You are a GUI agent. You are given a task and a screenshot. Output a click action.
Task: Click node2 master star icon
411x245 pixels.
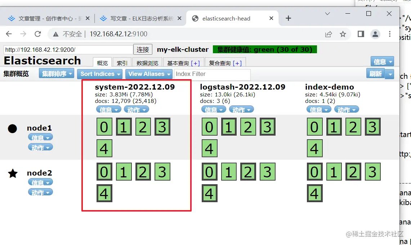click(x=13, y=173)
